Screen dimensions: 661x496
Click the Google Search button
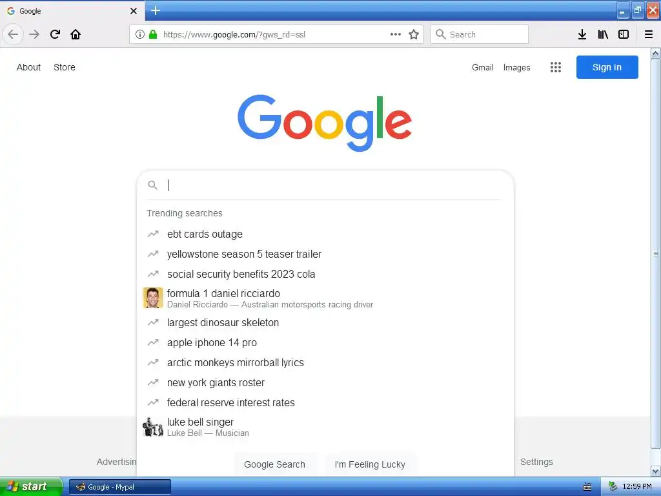pos(274,464)
